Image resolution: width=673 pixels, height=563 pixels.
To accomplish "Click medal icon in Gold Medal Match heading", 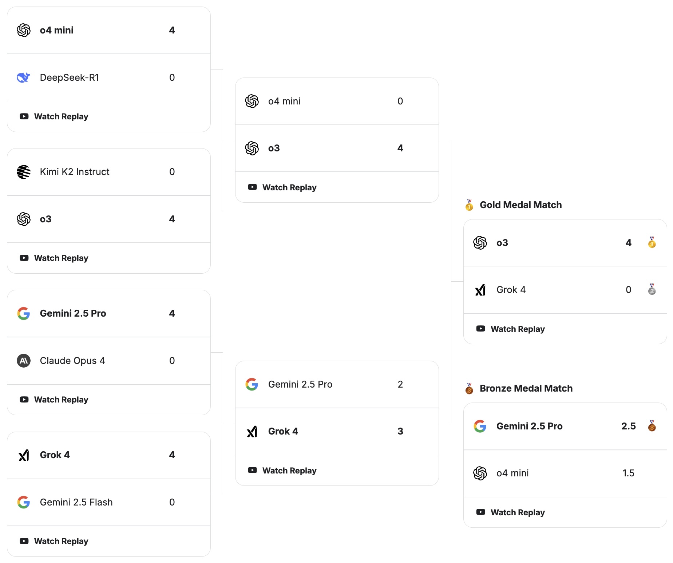I will point(469,205).
